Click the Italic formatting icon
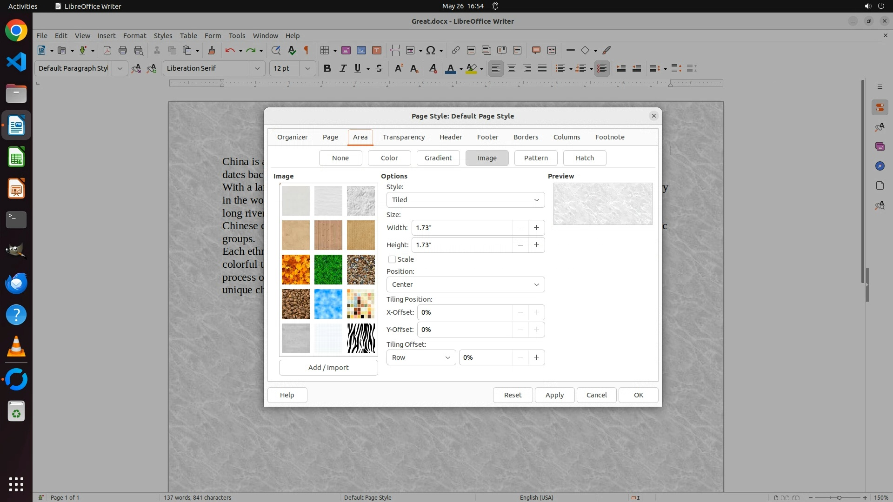 pos(343,68)
